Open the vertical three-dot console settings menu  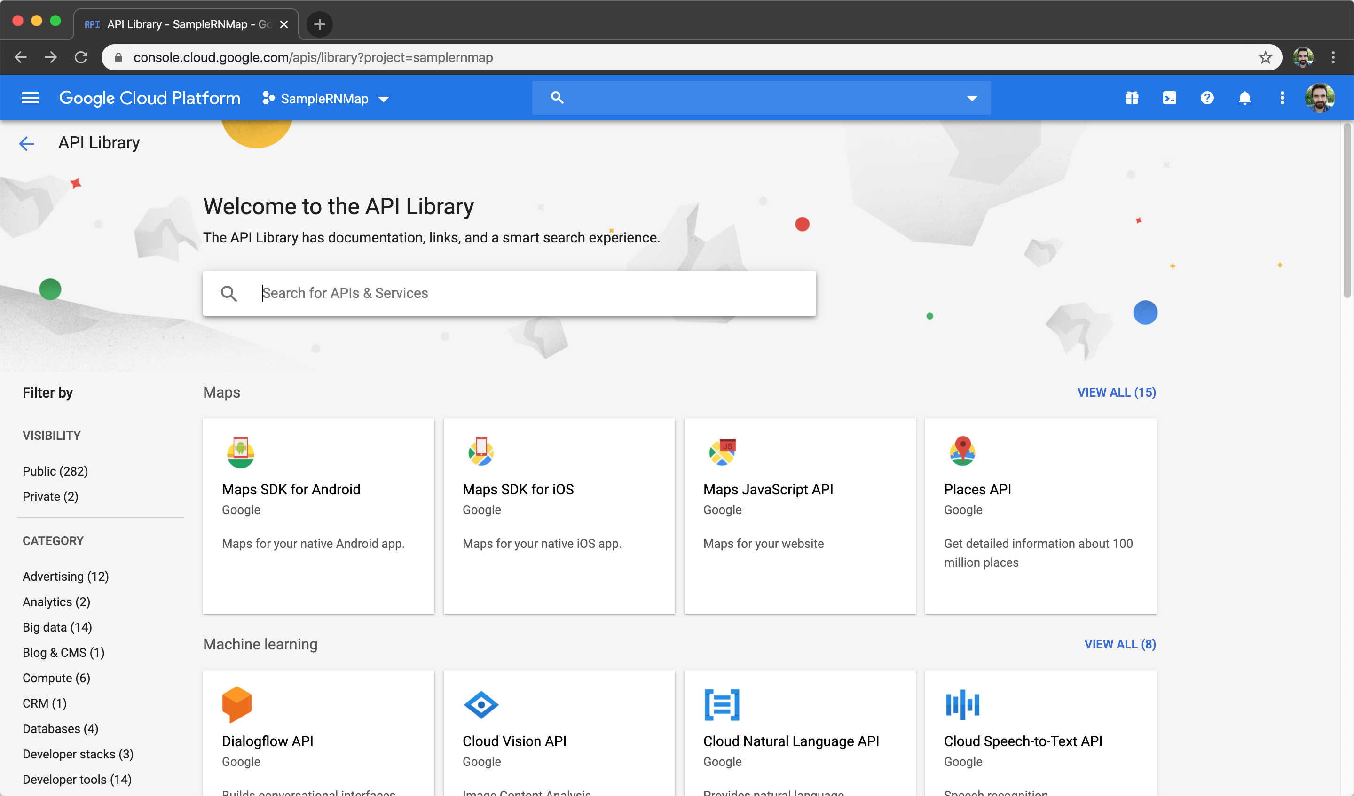(x=1282, y=98)
